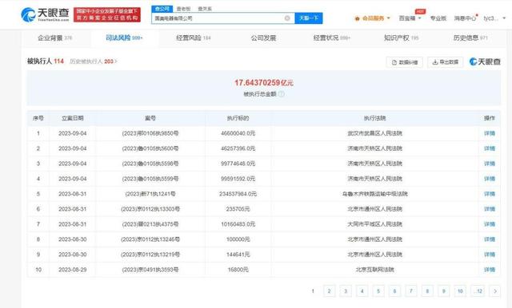Open 详情 for case (2023)新71执1241号
The image size is (512, 308).
click(490, 194)
